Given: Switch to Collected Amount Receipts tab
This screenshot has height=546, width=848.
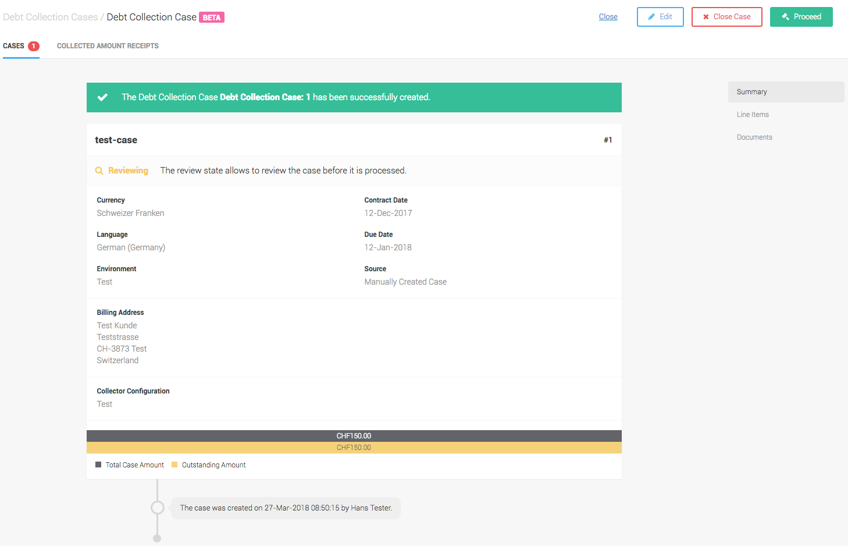Looking at the screenshot, I should pos(108,46).
